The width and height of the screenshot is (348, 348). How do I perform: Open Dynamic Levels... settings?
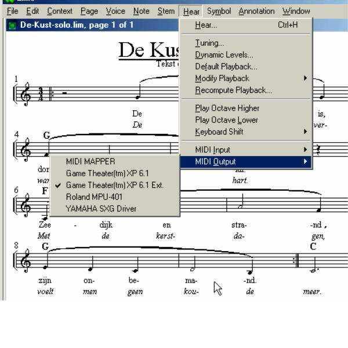[246, 55]
